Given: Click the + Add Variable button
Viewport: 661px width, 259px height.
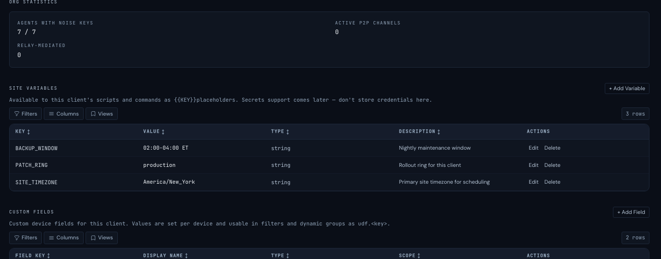Looking at the screenshot, I should pos(627,88).
